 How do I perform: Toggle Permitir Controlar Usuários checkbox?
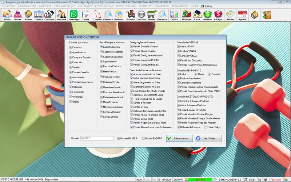(131, 47)
